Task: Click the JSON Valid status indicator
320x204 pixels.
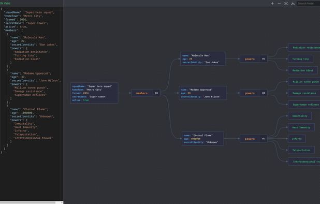Action: 5,3
